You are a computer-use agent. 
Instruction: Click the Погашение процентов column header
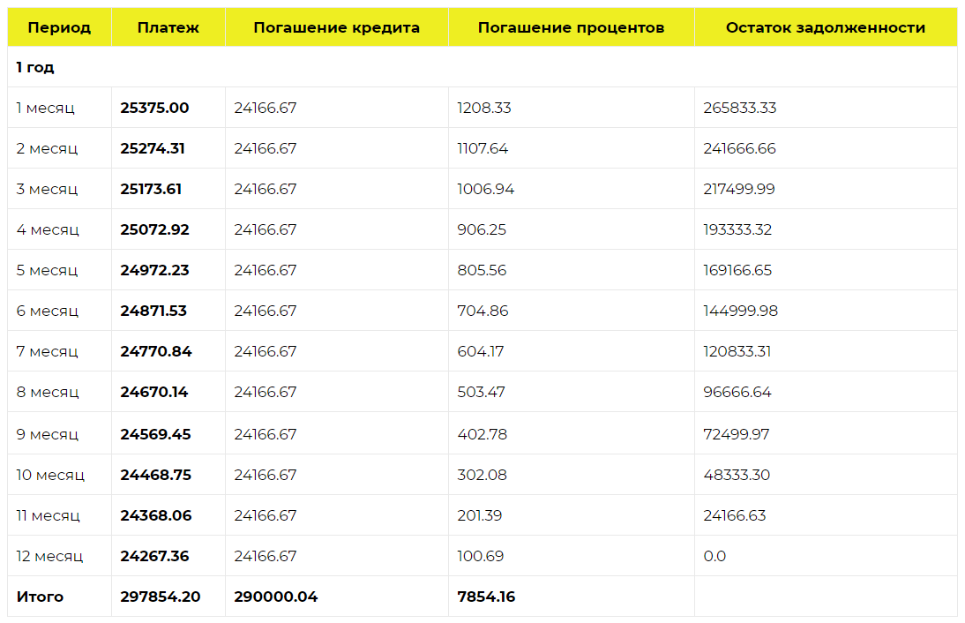click(571, 27)
